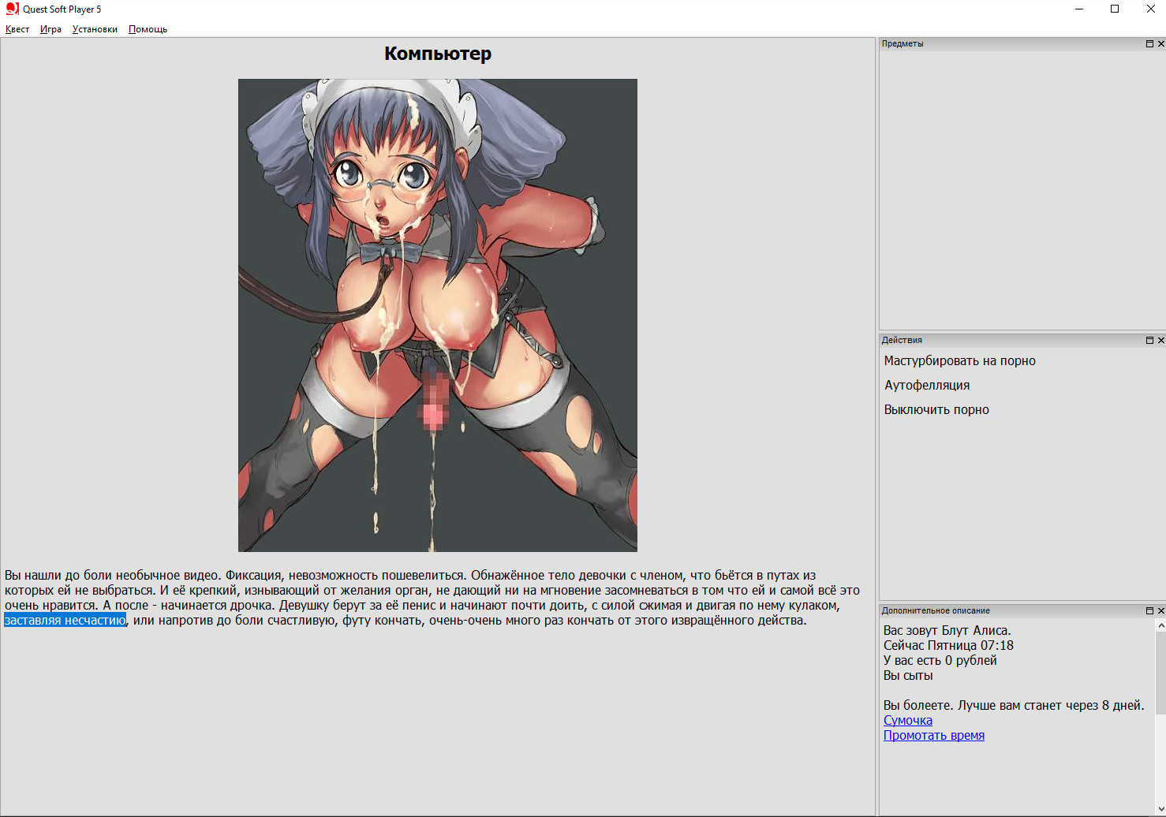Image resolution: width=1166 pixels, height=817 pixels.
Task: Minimize the Quest Soft Player window
Action: (1078, 9)
